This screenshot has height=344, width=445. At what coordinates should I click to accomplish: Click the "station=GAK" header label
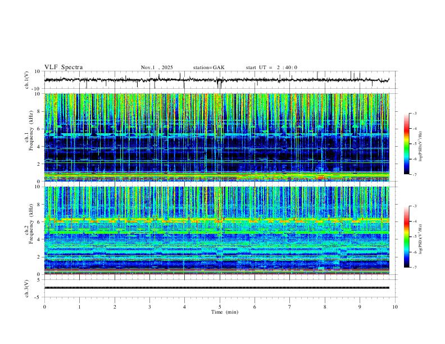pos(209,67)
